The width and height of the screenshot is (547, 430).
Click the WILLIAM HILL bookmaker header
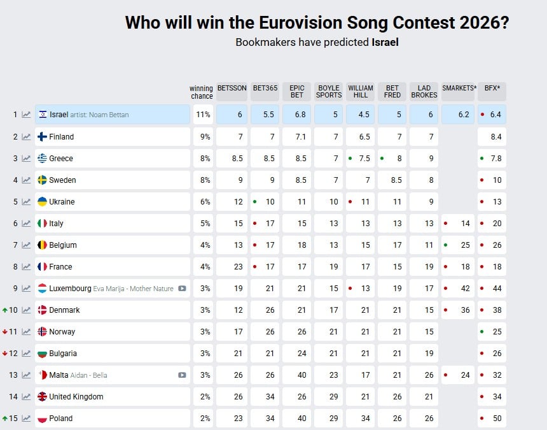click(361, 92)
